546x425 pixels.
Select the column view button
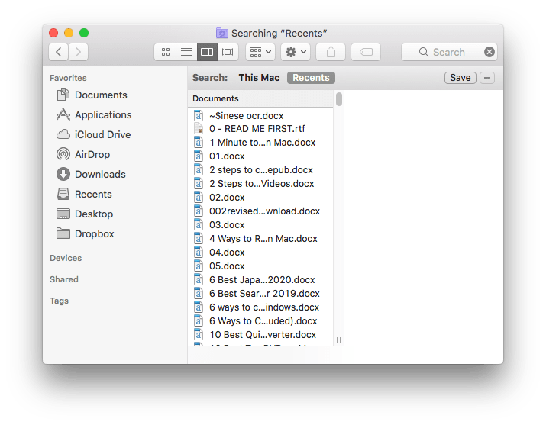206,52
